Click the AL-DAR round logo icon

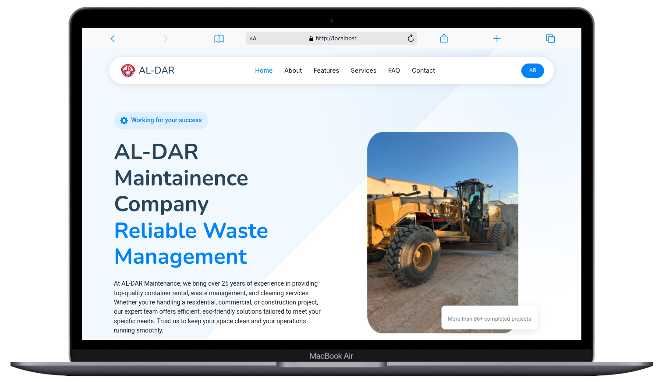click(x=128, y=71)
